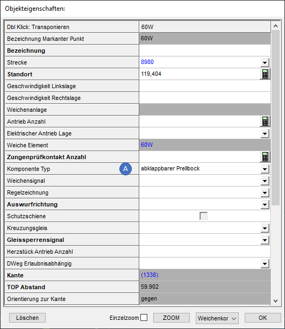Click the Kante value (1338)
This screenshot has width=285, height=329.
(x=149, y=275)
